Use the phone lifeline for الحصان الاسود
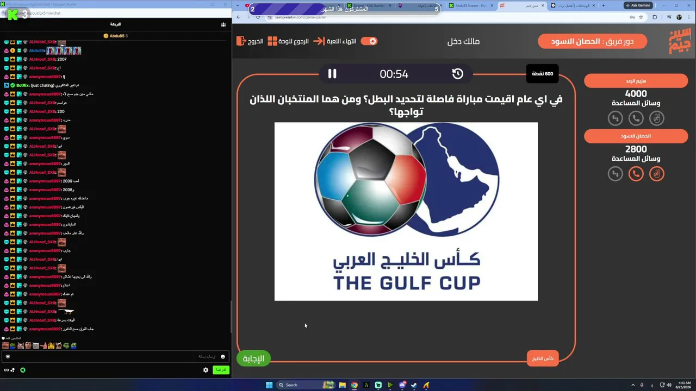This screenshot has height=391, width=696. pyautogui.click(x=636, y=174)
